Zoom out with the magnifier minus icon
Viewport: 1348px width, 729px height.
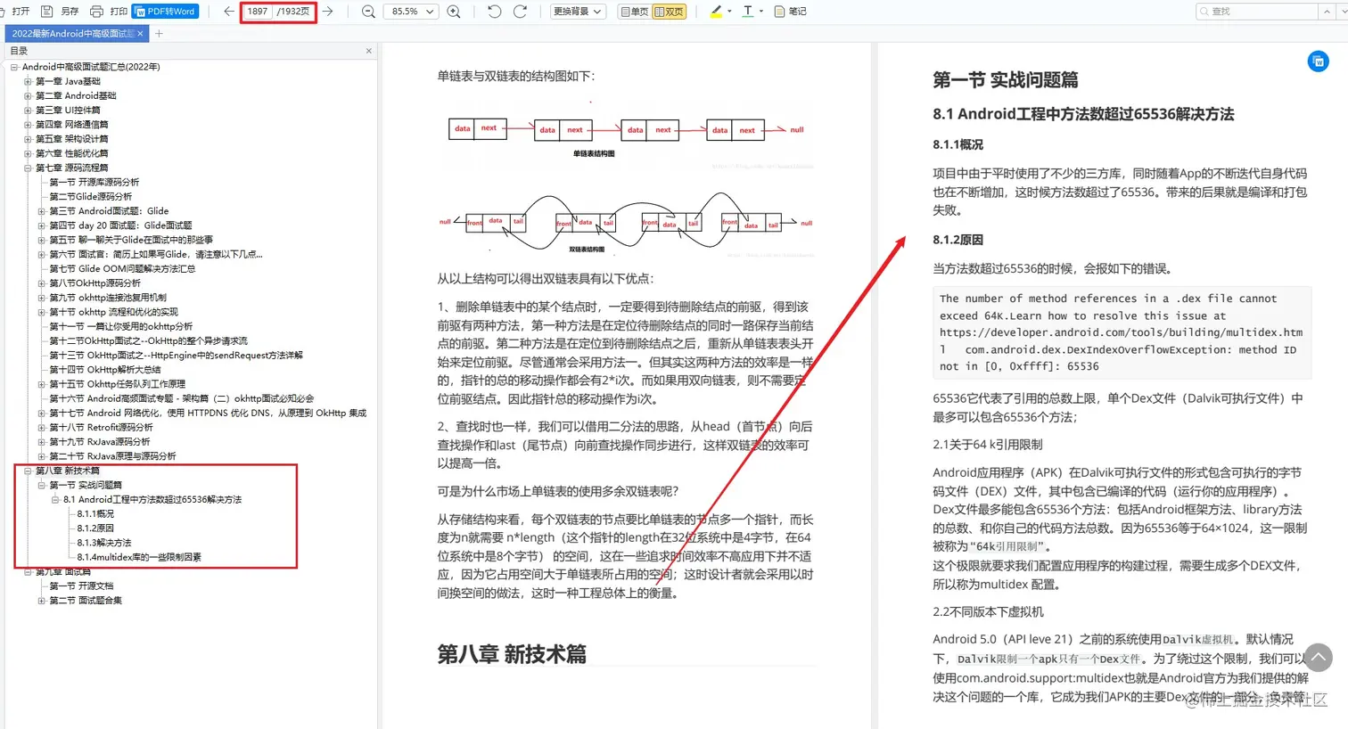(x=368, y=12)
